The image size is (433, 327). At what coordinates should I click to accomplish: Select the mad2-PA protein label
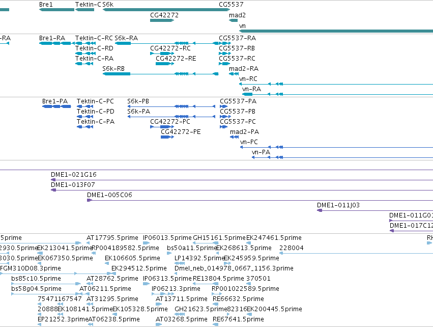coord(244,132)
